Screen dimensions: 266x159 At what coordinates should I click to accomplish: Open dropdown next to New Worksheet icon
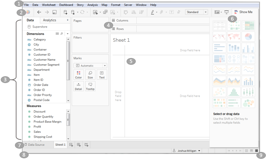click(100, 12)
